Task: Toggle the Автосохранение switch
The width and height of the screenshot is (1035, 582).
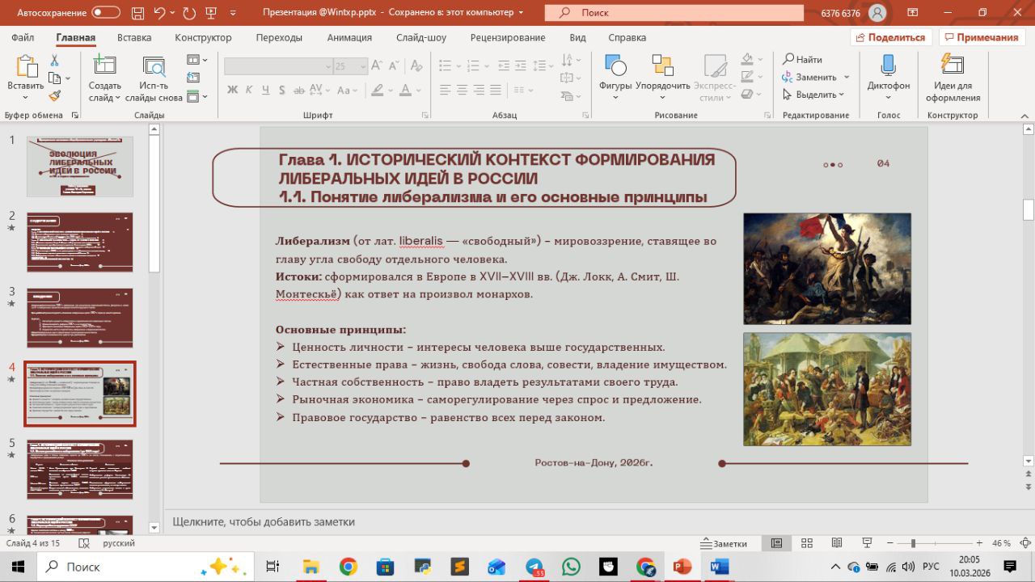Action: [x=106, y=12]
